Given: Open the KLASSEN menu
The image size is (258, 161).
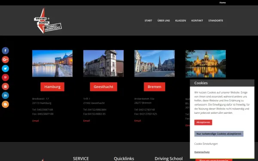Looking at the screenshot, I should [x=181, y=21].
